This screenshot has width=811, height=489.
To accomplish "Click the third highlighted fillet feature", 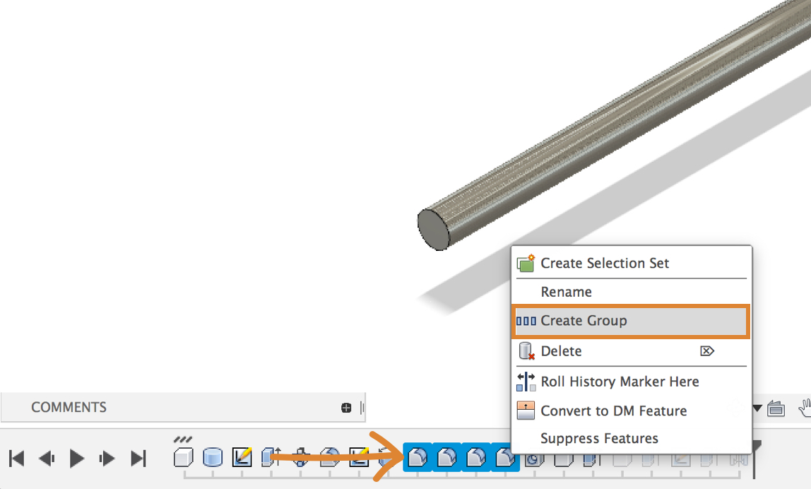I will point(476,457).
